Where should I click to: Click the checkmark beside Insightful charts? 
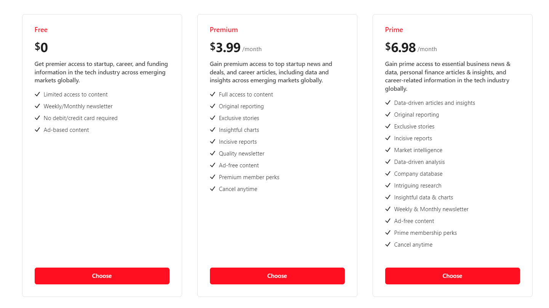[x=213, y=130]
